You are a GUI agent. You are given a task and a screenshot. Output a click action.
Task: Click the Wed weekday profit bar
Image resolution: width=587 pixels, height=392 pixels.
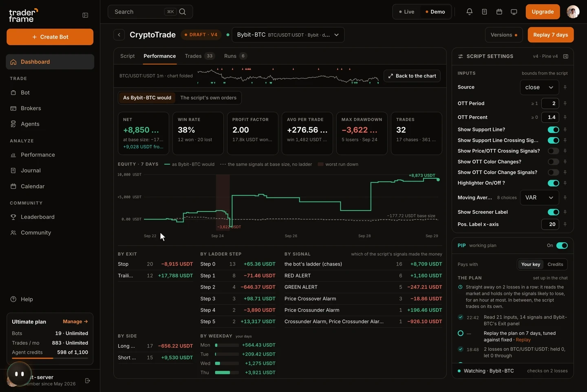tap(227, 363)
